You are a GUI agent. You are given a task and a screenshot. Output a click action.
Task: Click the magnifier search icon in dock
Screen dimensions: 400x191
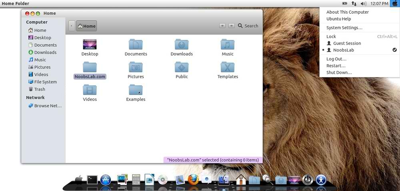coord(268,179)
